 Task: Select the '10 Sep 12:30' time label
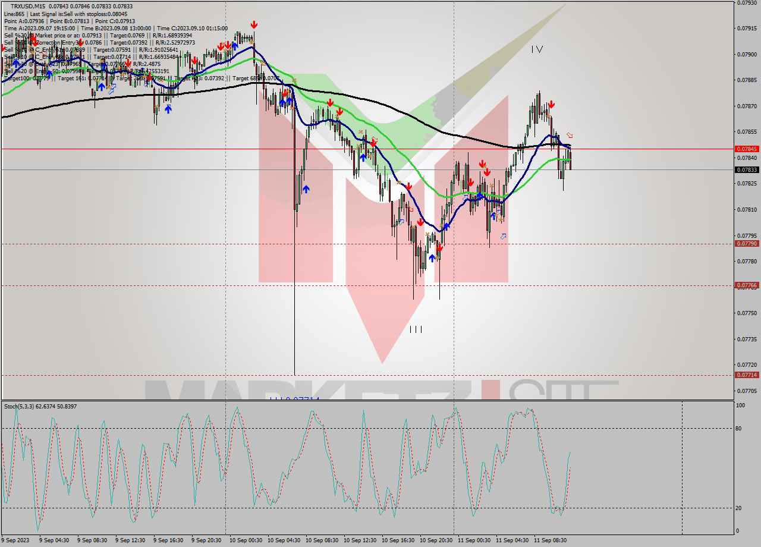360,540
